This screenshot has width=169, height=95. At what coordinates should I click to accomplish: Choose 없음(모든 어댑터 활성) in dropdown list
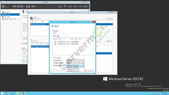tap(76, 68)
